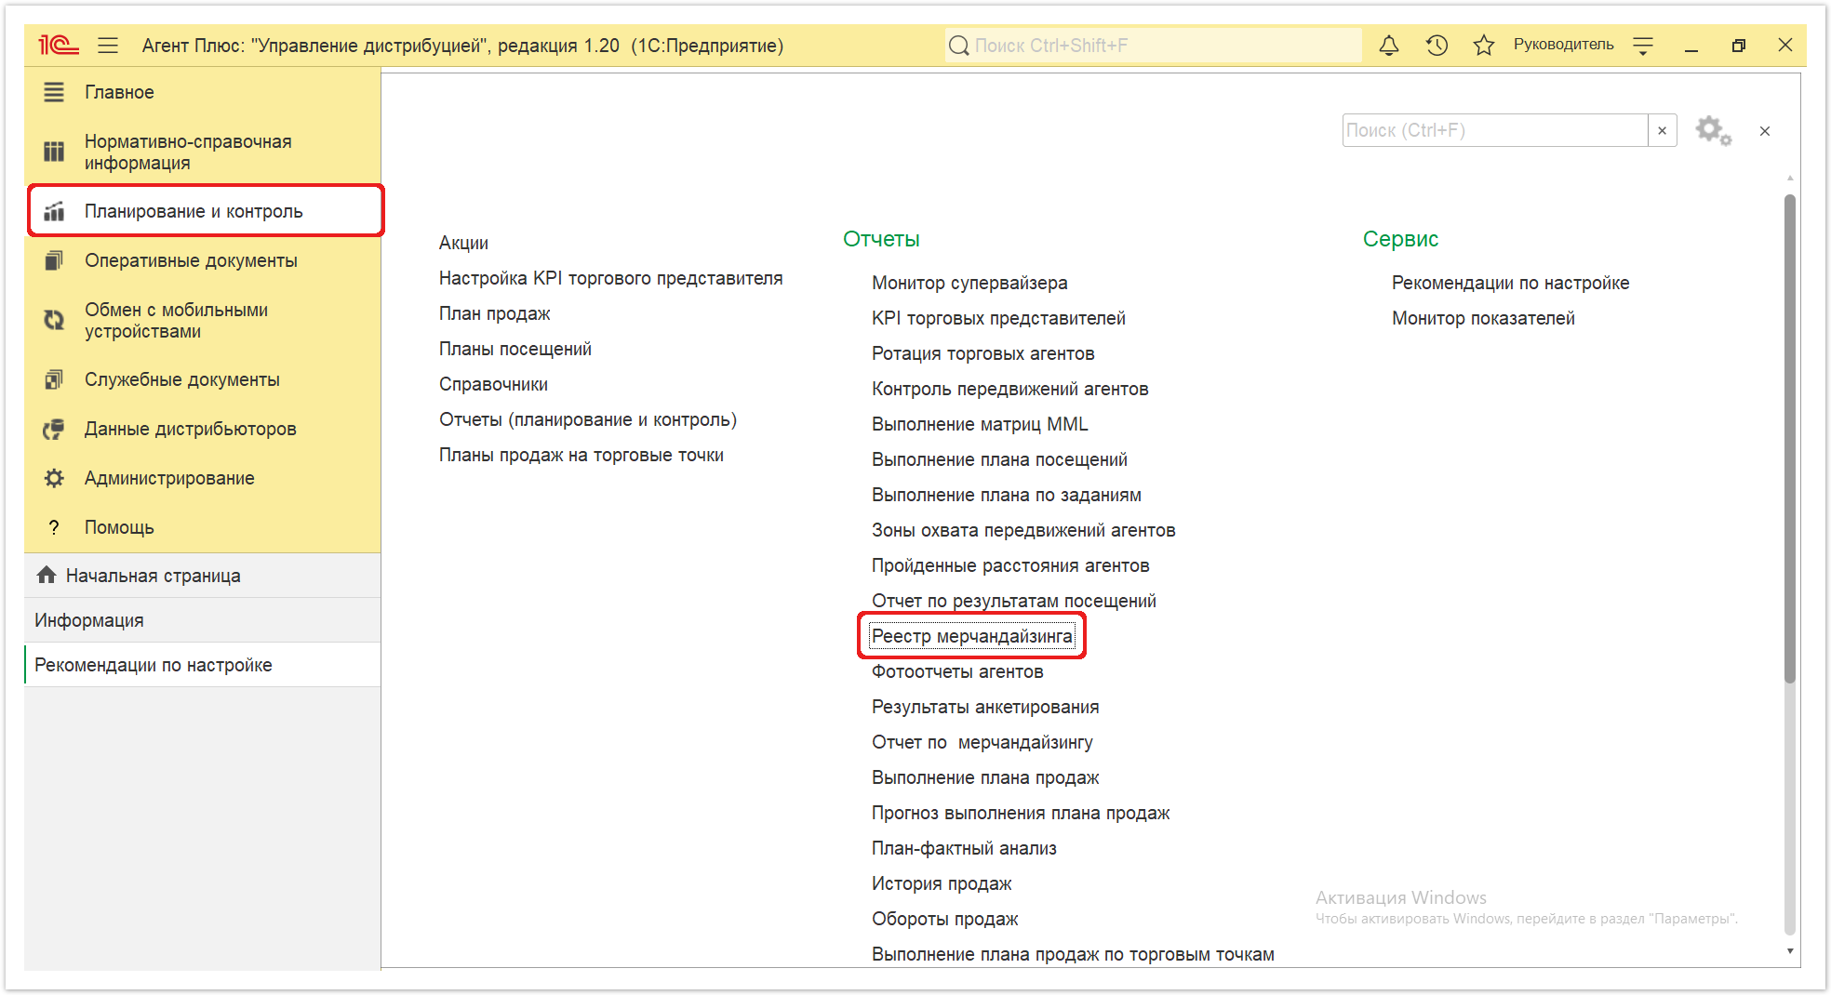Open Зоны охвата передвижений агентов report

[1023, 530]
